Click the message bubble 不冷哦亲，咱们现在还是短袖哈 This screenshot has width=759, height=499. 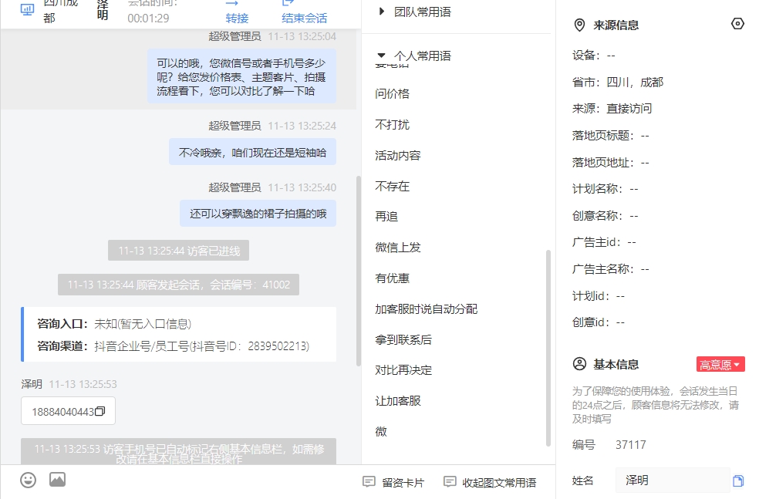coord(252,153)
